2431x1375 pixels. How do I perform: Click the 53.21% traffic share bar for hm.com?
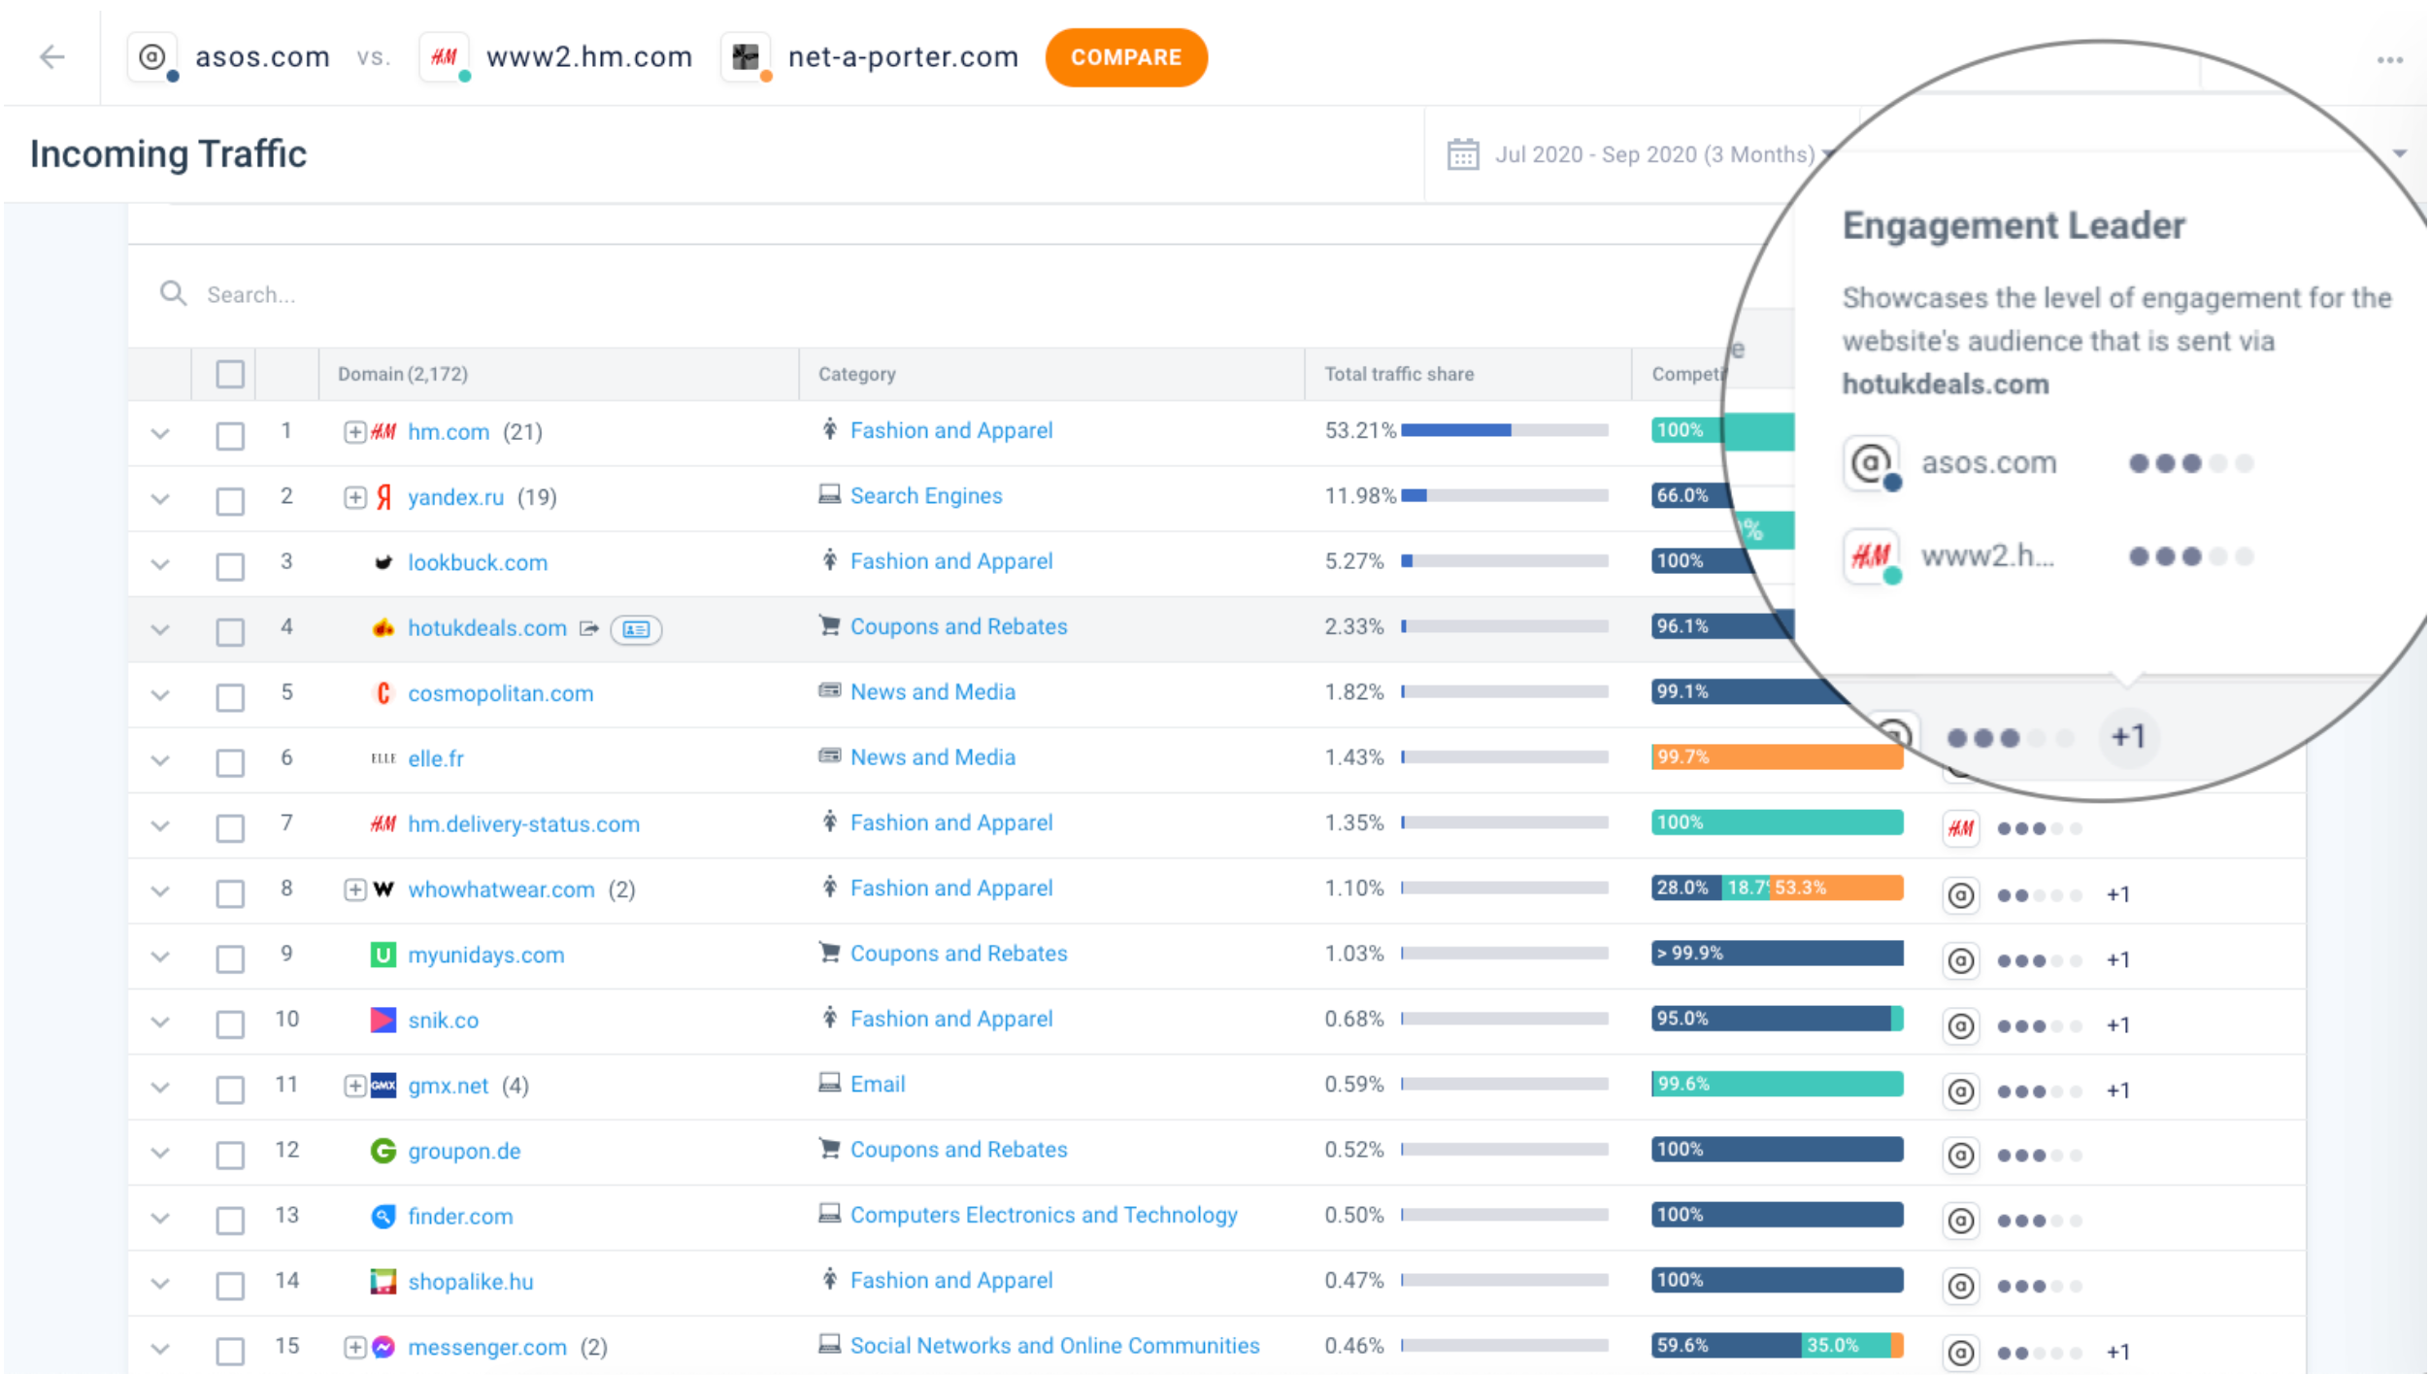click(x=1504, y=430)
